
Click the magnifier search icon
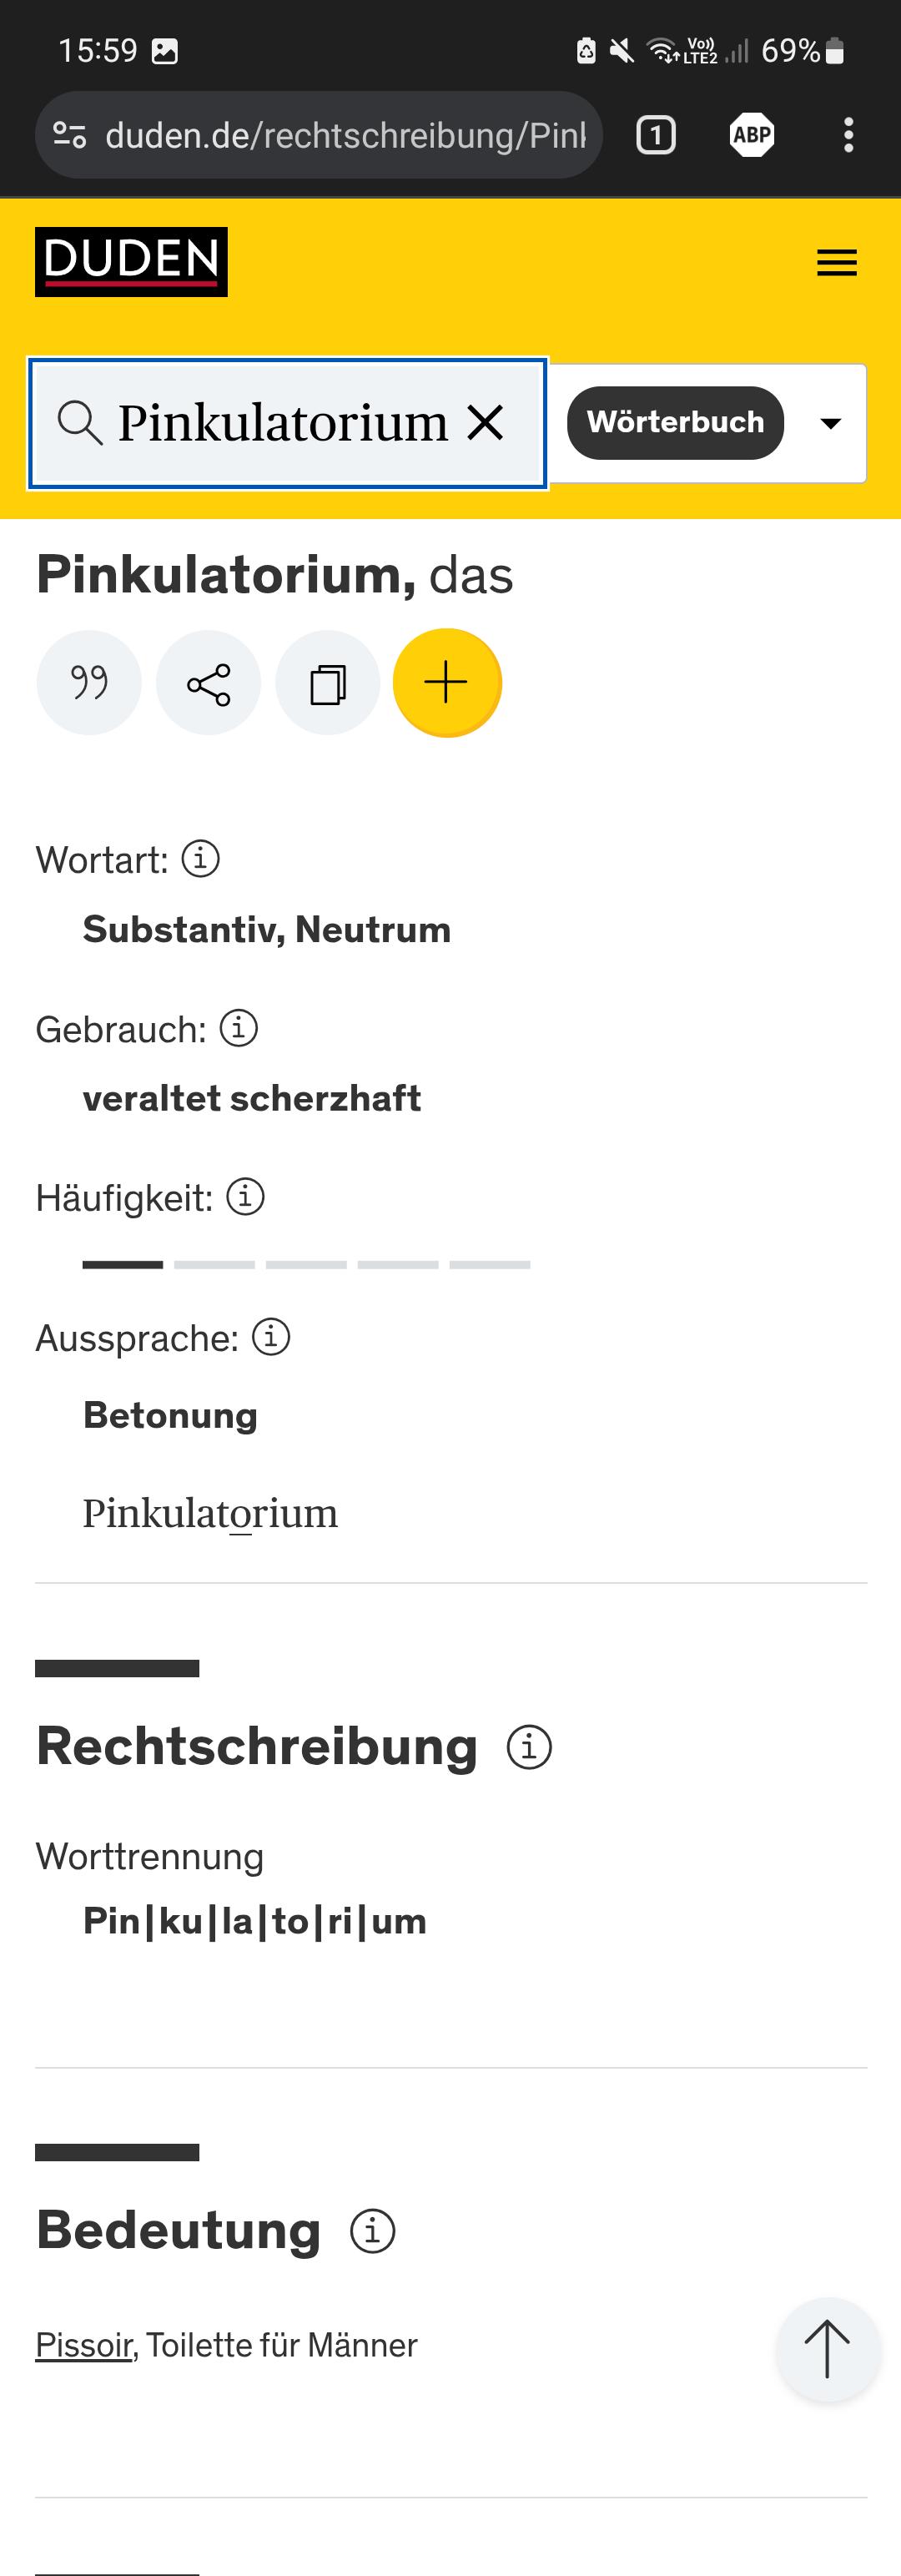80,422
